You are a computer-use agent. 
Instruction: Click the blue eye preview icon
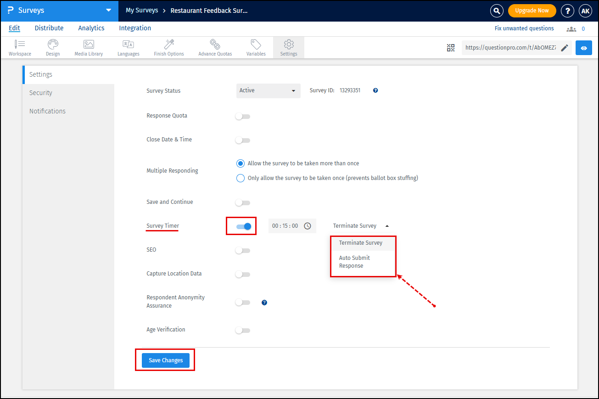pyautogui.click(x=583, y=48)
